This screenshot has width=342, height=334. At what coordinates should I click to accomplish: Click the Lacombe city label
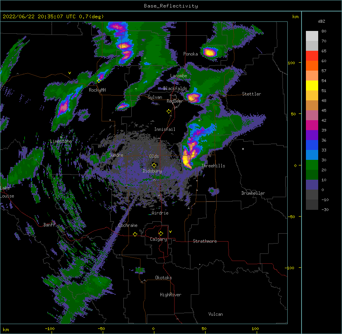click(179, 76)
